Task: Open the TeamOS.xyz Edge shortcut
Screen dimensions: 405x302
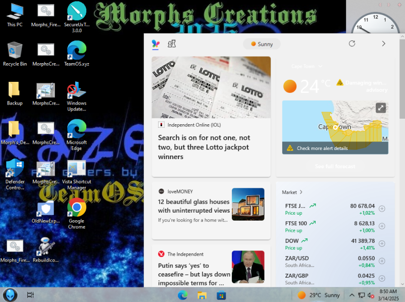Action: pyautogui.click(x=77, y=54)
